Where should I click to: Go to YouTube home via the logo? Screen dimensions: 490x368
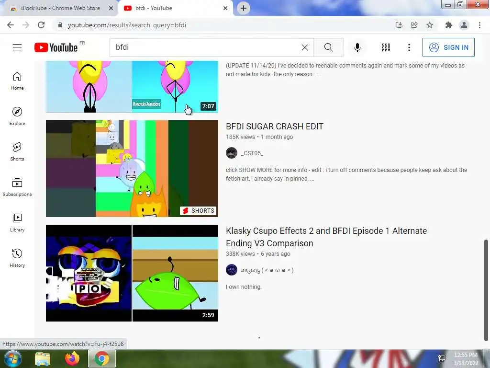(56, 47)
